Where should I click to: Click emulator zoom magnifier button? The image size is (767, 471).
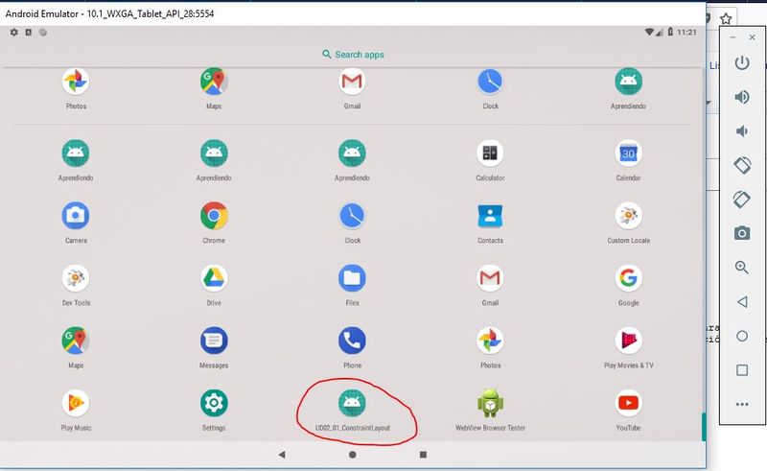tap(742, 268)
